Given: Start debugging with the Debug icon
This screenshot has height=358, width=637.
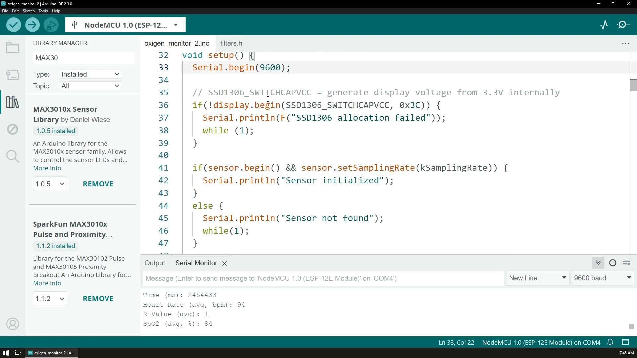Looking at the screenshot, I should click(51, 25).
